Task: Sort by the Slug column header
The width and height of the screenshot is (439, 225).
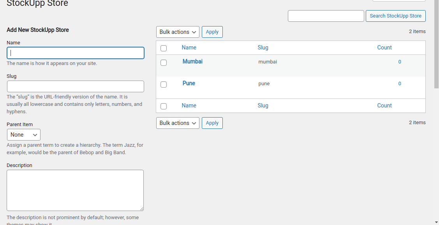Action: pos(263,47)
